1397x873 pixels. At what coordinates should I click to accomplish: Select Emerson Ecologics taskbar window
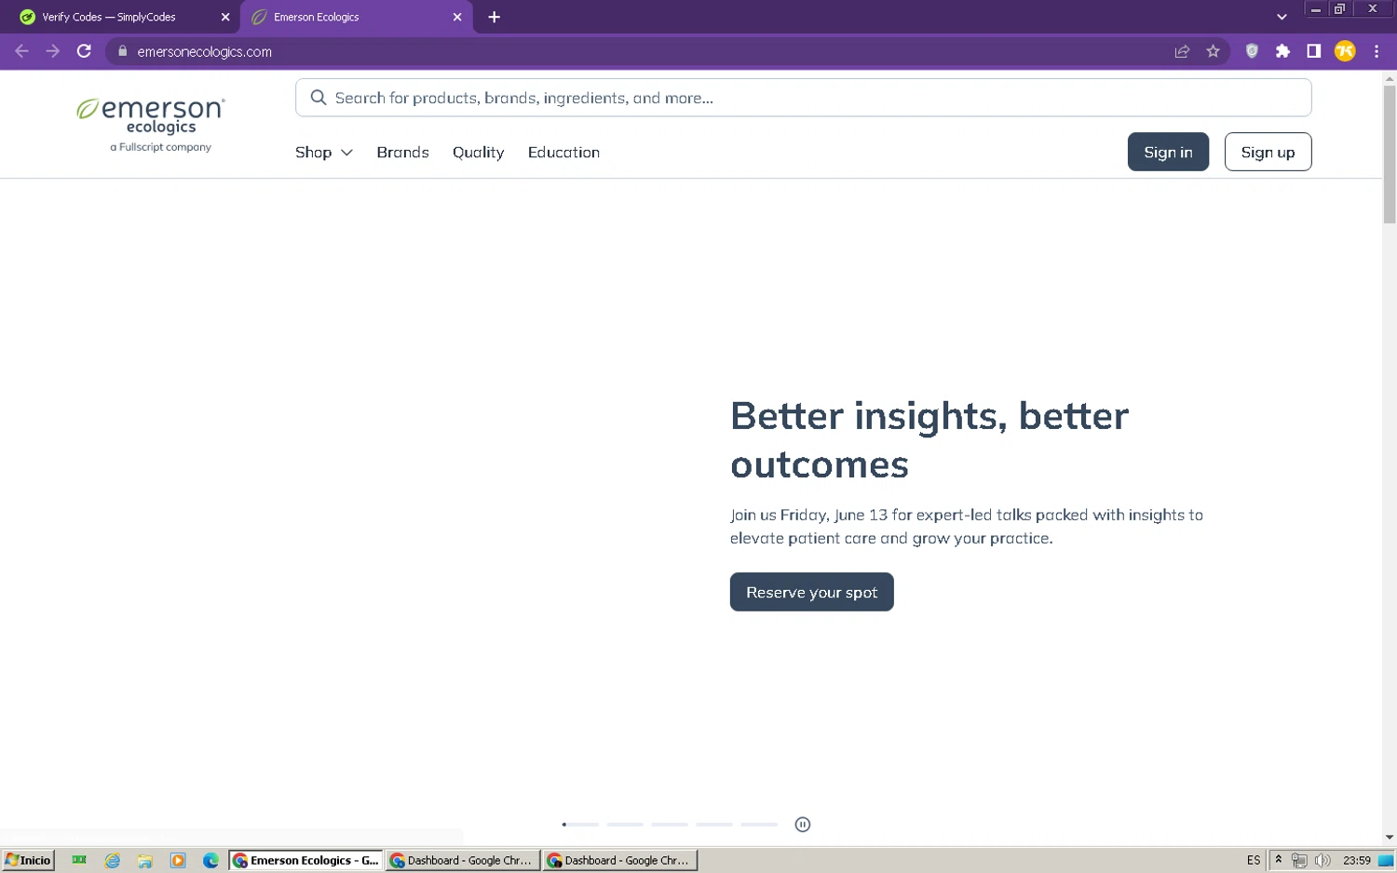(306, 860)
